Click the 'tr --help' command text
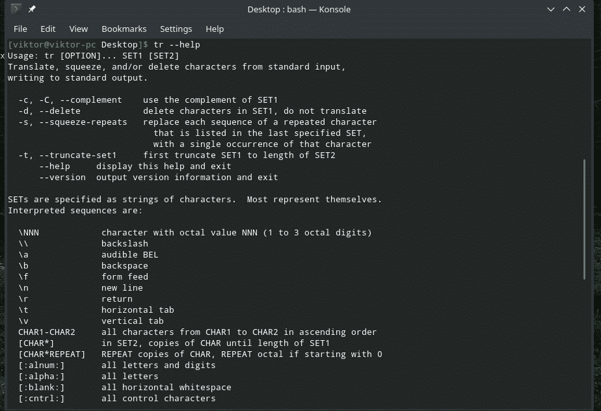 tap(176, 44)
